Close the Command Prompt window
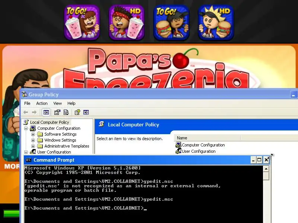Viewport: 298px width, 223px height. point(266,160)
